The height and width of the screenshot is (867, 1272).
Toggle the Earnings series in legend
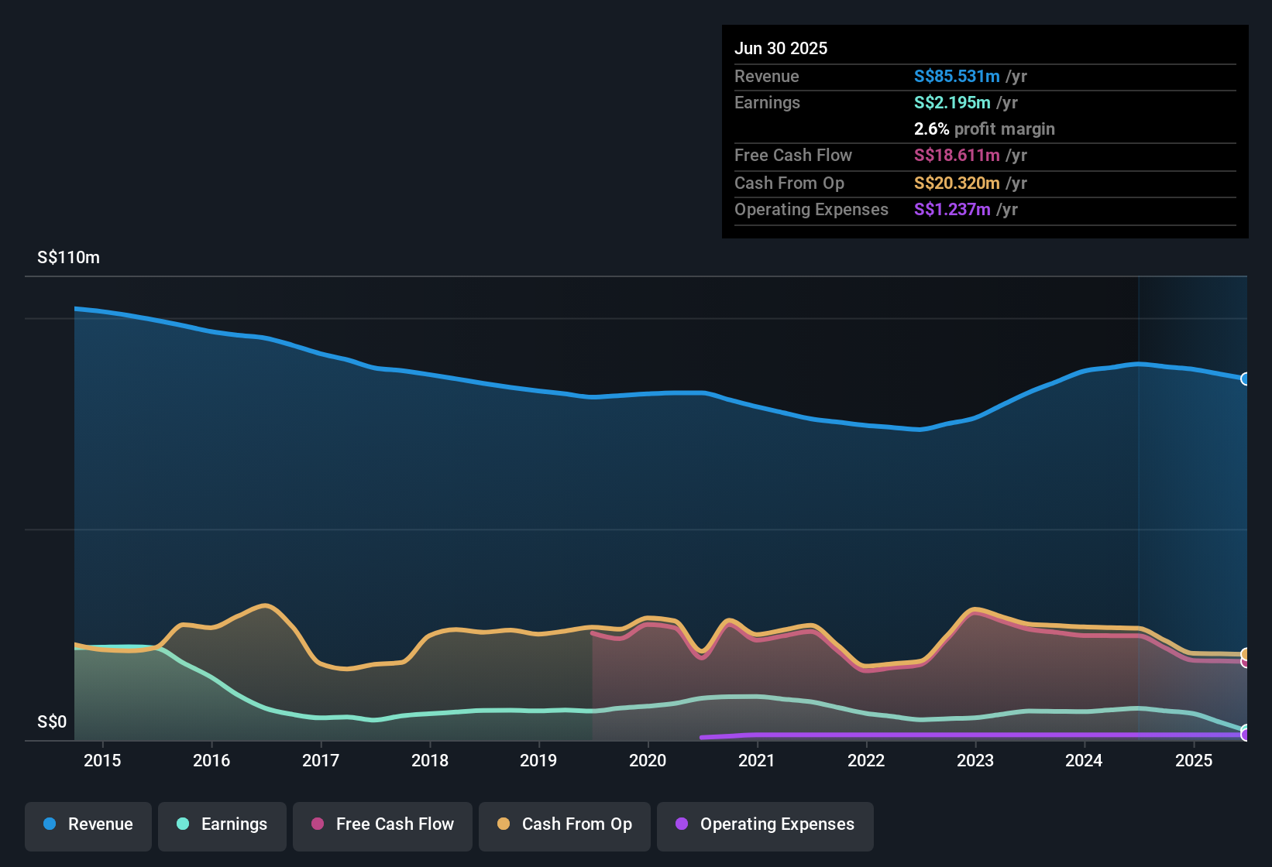(x=222, y=824)
